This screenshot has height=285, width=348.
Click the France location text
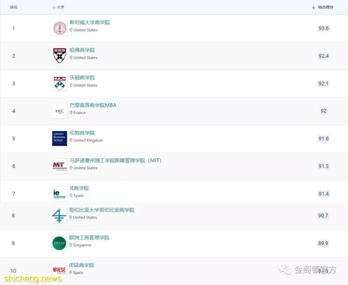(80, 113)
